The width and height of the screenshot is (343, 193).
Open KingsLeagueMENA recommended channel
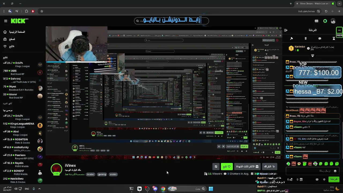(x=23, y=125)
